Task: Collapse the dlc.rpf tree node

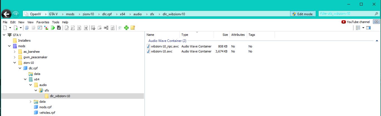Action: click(x=20, y=68)
